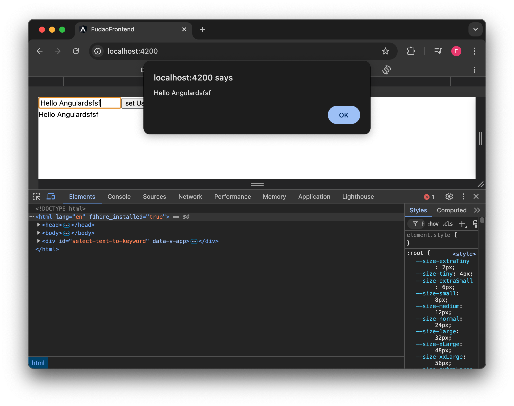
Task: Click the Hello Angulardsfsf input field
Action: pyautogui.click(x=79, y=103)
